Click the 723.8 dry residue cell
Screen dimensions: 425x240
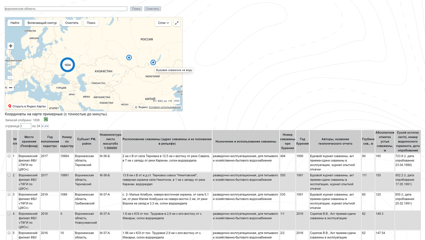(x=408, y=163)
